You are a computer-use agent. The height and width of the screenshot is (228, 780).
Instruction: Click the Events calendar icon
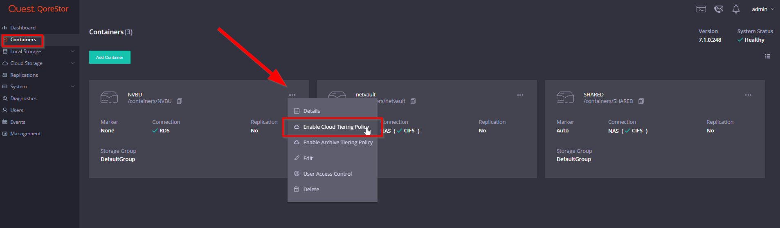[5, 122]
